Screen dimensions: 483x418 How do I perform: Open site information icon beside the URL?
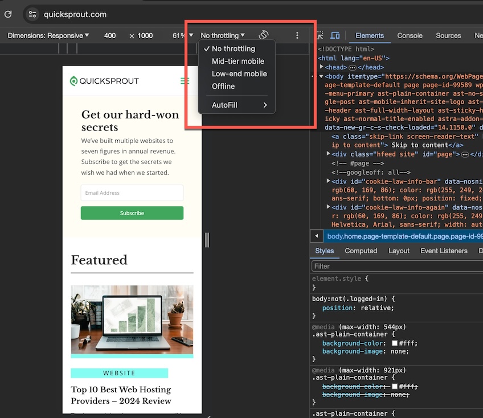pos(32,14)
